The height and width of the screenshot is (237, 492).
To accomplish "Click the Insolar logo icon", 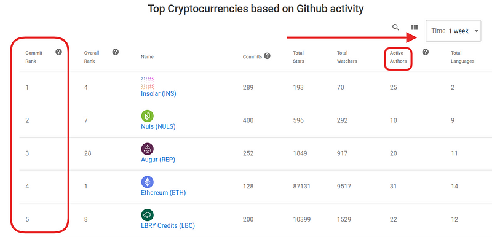I will (x=147, y=83).
